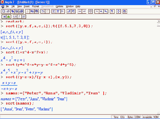Click the scroll up arrow of the worksheet scrollbar
Viewport: 160px width, 119px height.
point(159,21)
